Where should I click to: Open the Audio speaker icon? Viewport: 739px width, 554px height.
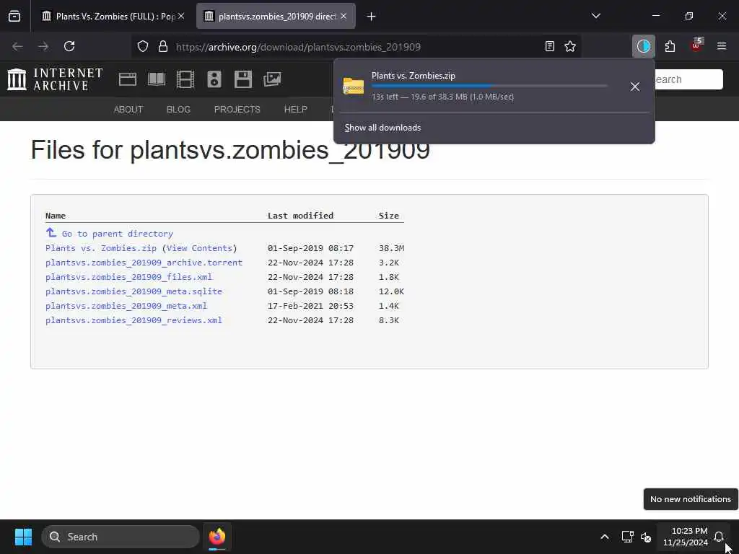click(x=214, y=79)
